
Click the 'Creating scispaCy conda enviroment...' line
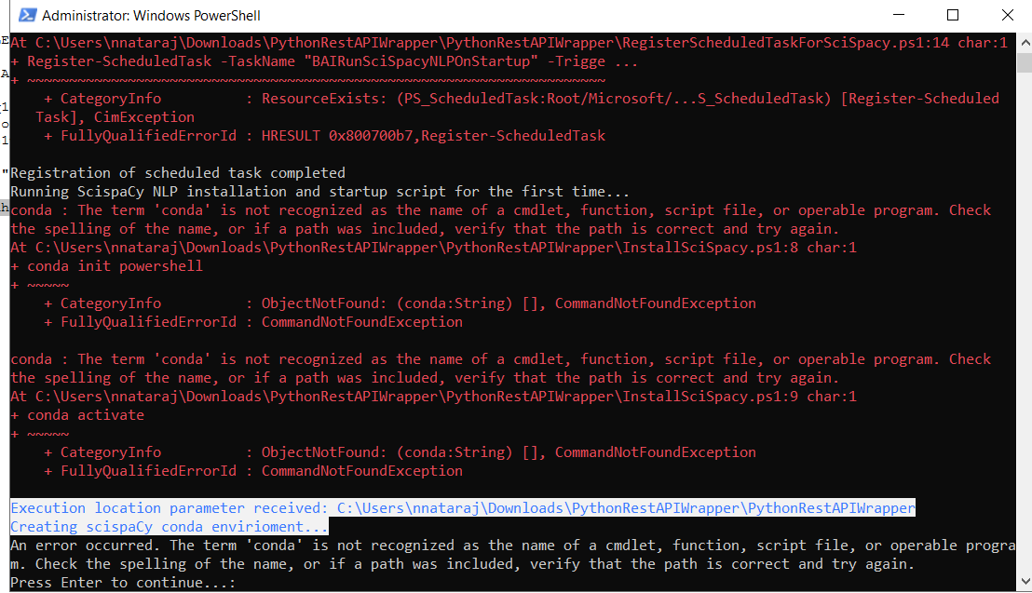(170, 527)
